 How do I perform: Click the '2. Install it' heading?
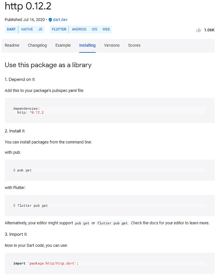(15, 131)
